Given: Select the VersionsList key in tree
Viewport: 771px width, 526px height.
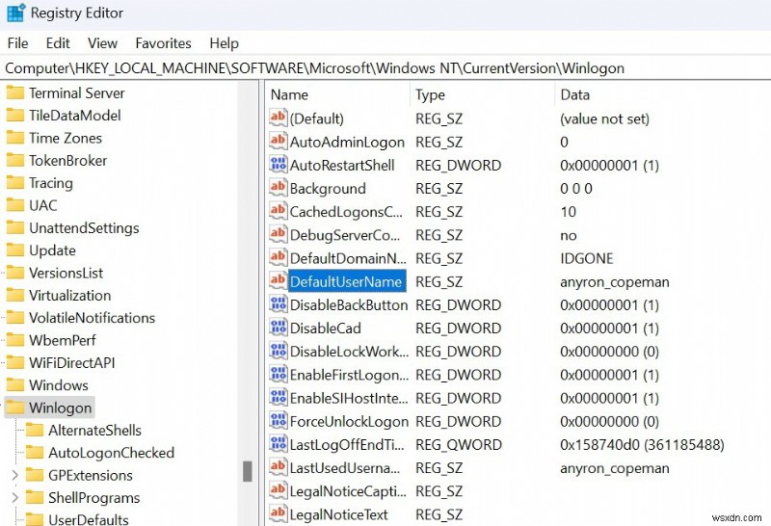Looking at the screenshot, I should [66, 273].
